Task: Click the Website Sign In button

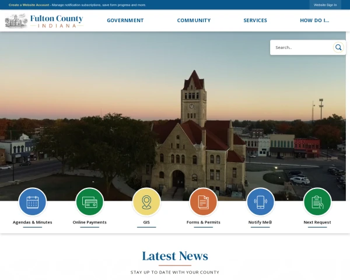Action: click(325, 5)
